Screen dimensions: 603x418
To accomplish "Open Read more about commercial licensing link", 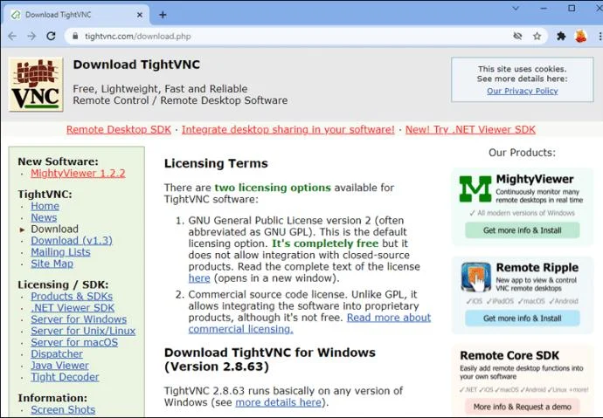I will coord(389,318).
